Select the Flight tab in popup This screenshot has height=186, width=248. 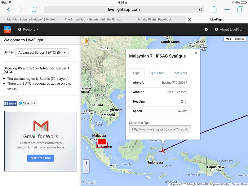(x=137, y=73)
